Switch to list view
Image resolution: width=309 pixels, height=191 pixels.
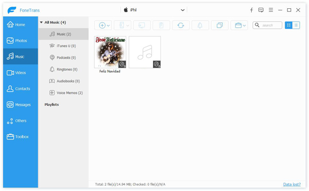[x=296, y=25]
